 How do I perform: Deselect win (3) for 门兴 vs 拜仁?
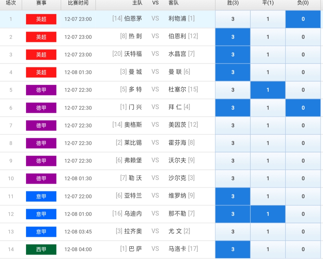click(233, 108)
